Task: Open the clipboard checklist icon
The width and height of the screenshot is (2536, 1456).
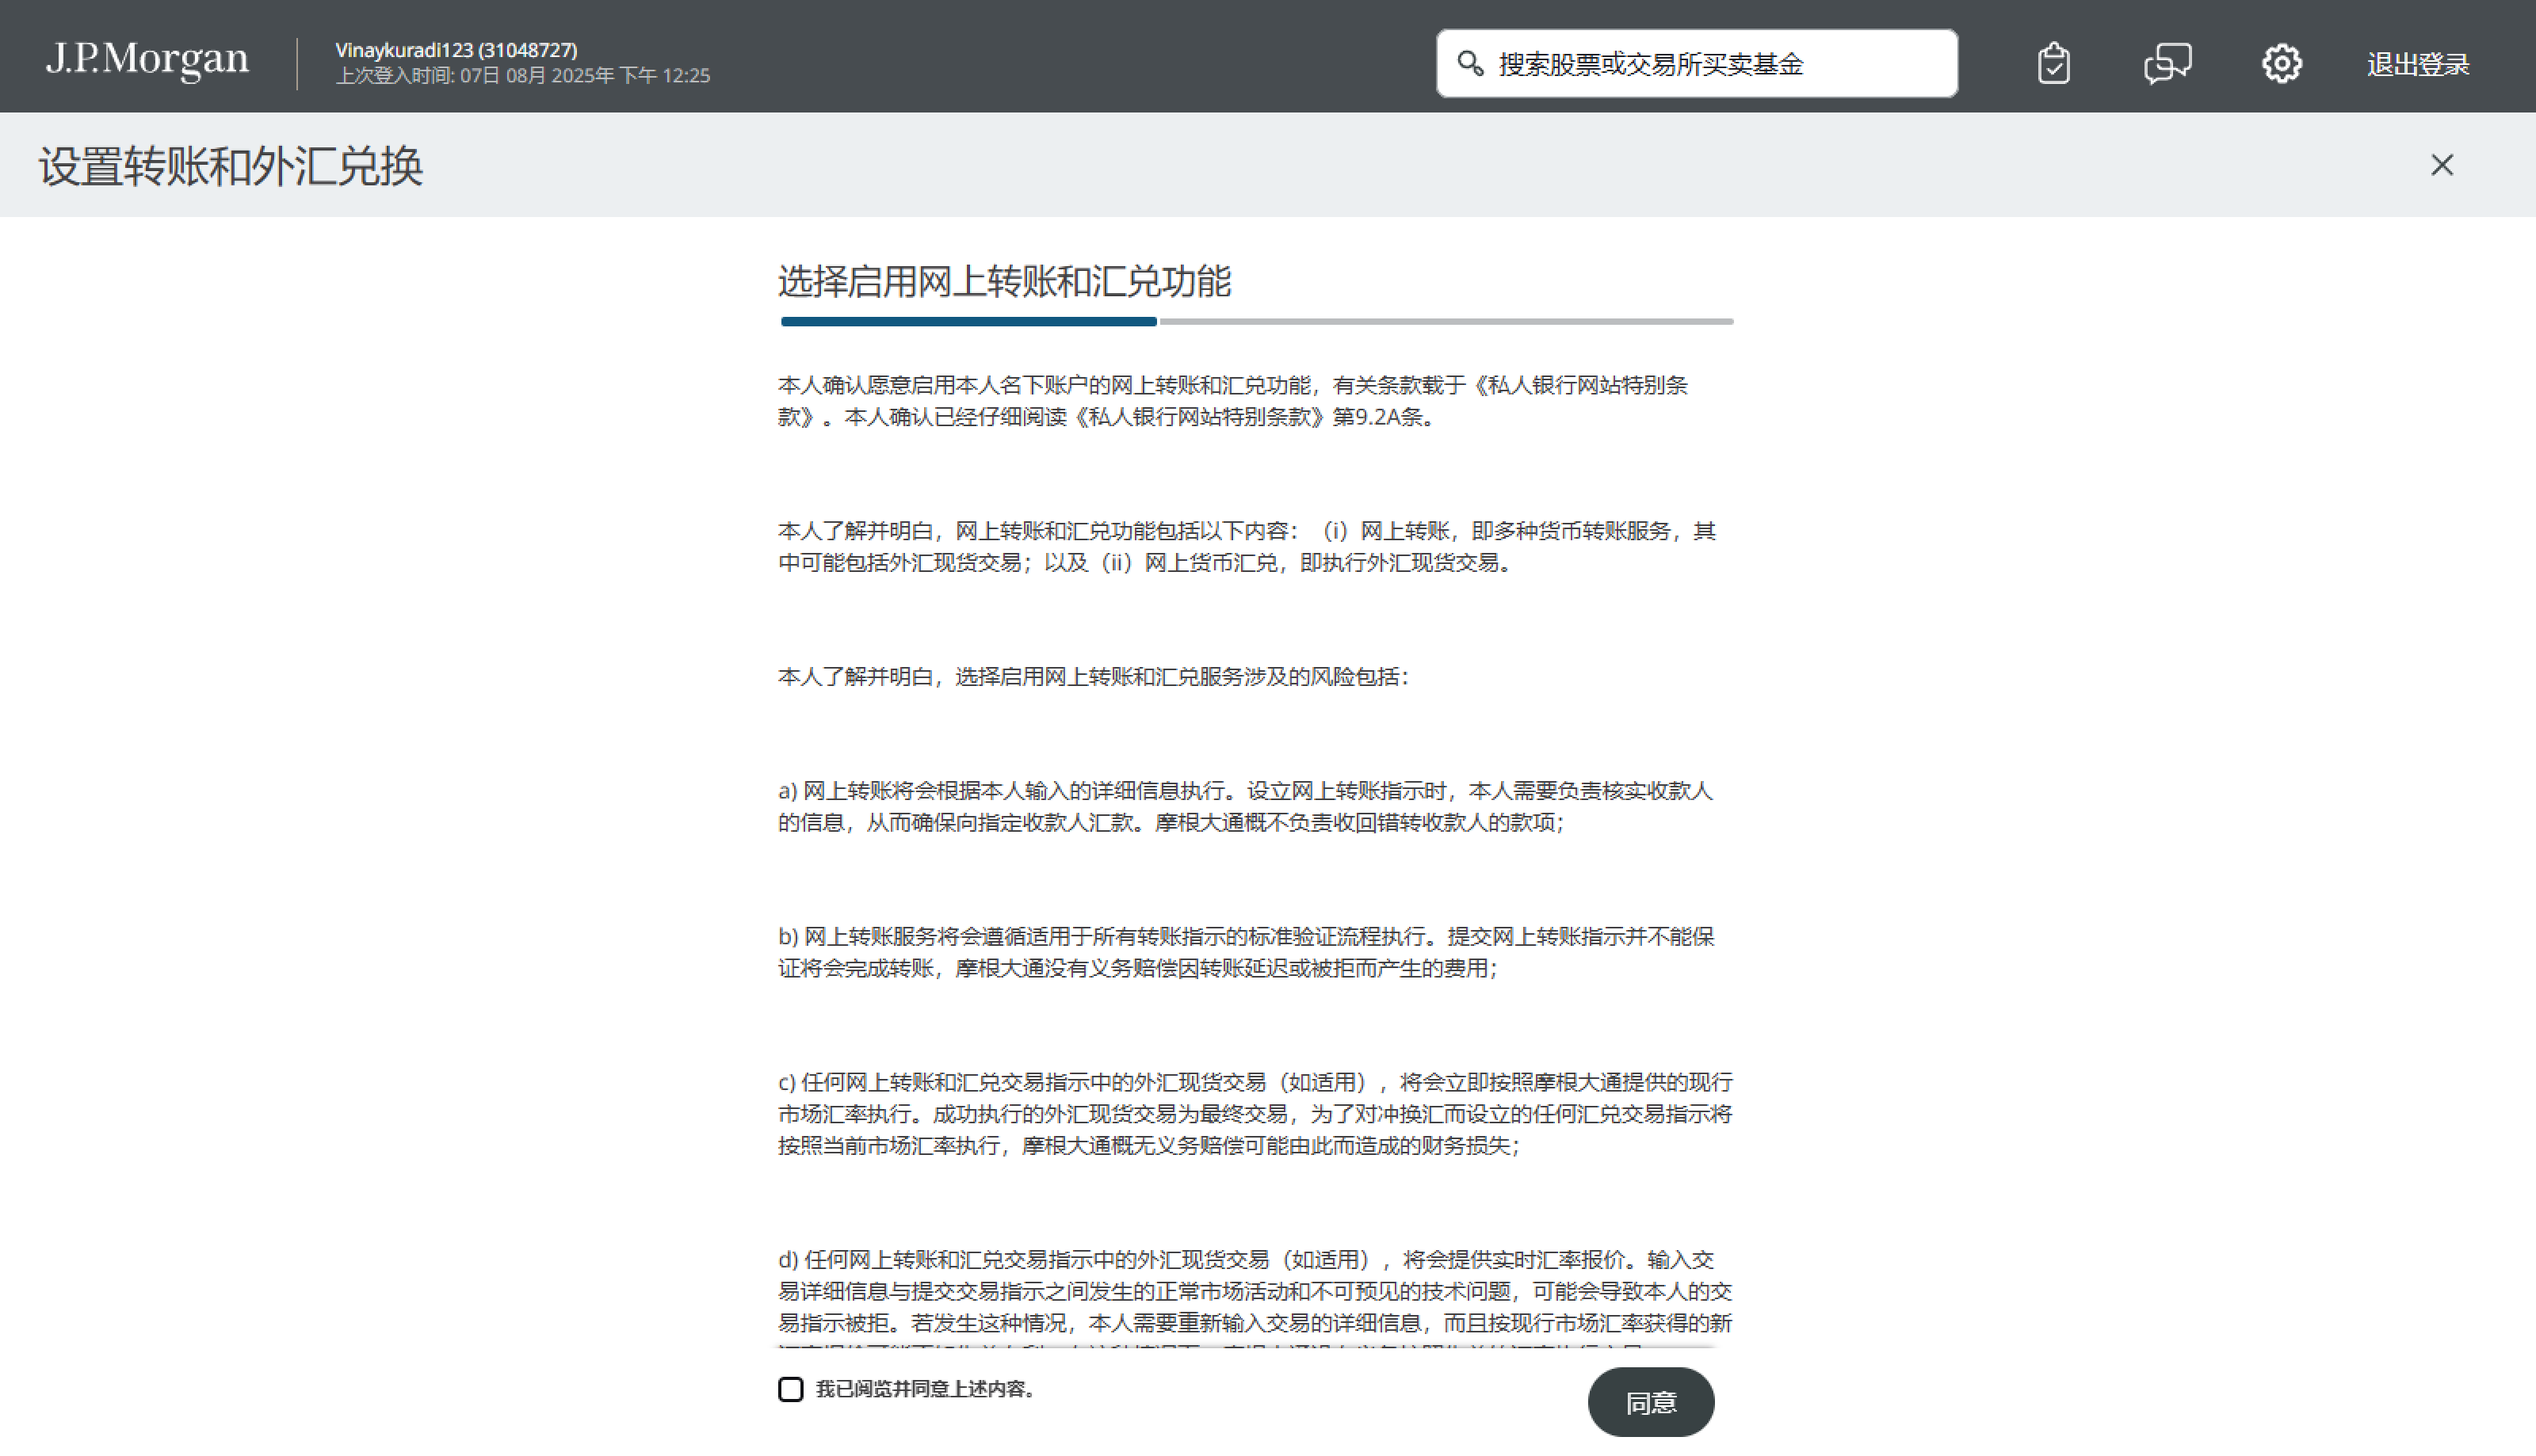Action: pyautogui.click(x=2053, y=63)
